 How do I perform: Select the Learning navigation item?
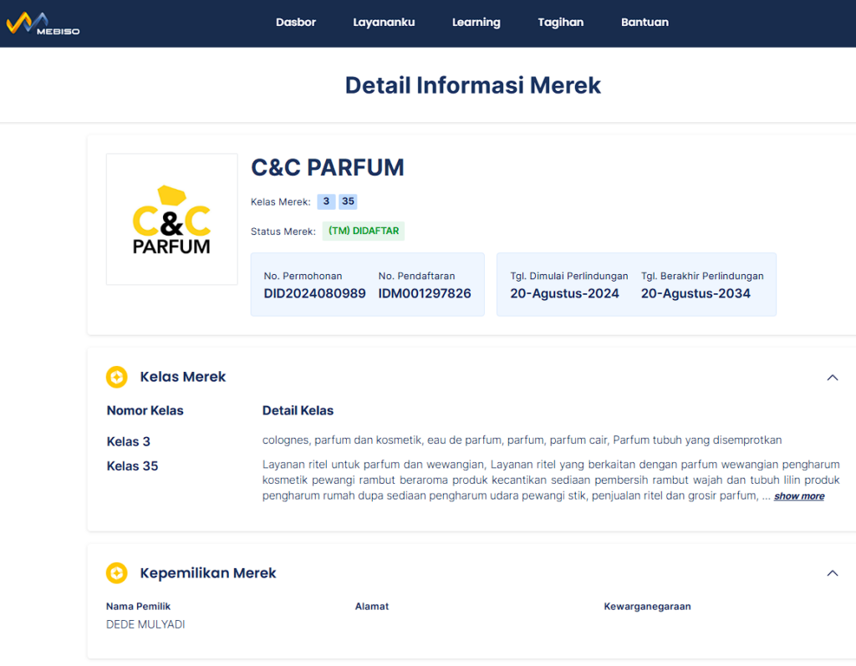pyautogui.click(x=476, y=23)
